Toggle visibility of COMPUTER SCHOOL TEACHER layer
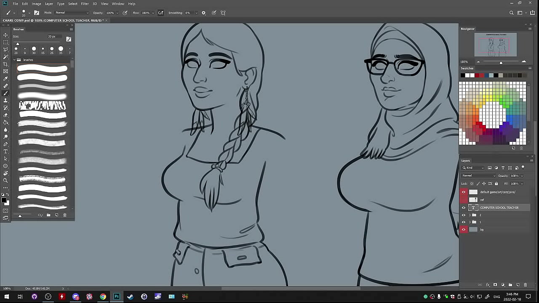 tap(464, 207)
